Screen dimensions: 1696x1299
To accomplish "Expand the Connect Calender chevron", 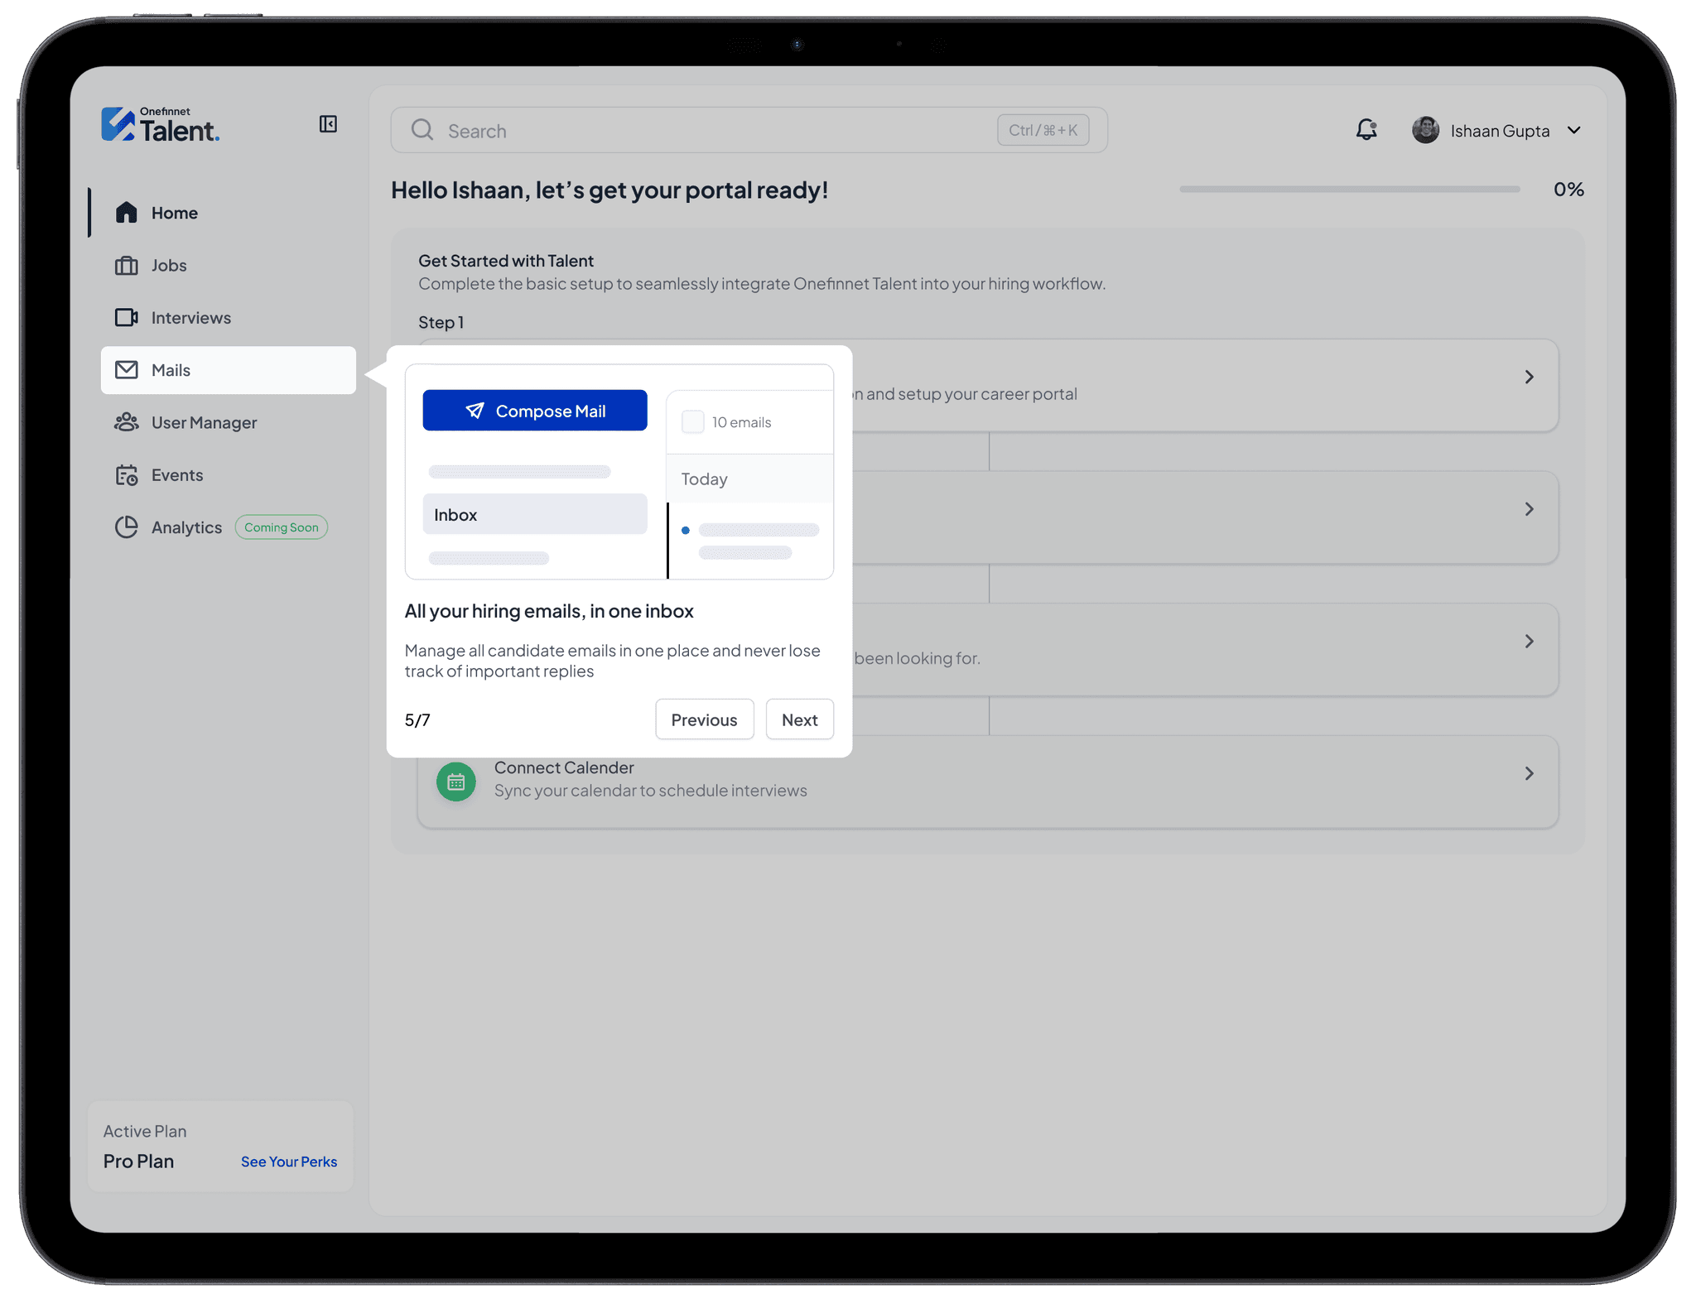I will click(x=1529, y=773).
